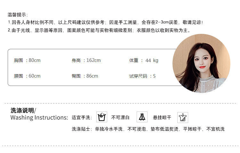Image resolution: width=240 pixels, height=153 pixels.
Task: Click the 体重 44 kg measurement
Action: tap(144, 60)
